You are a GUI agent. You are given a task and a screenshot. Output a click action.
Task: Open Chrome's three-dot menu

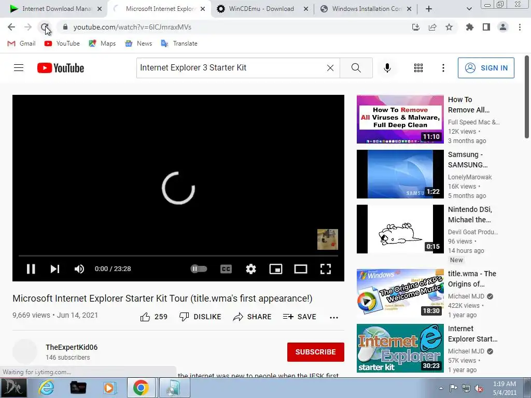[520, 27]
